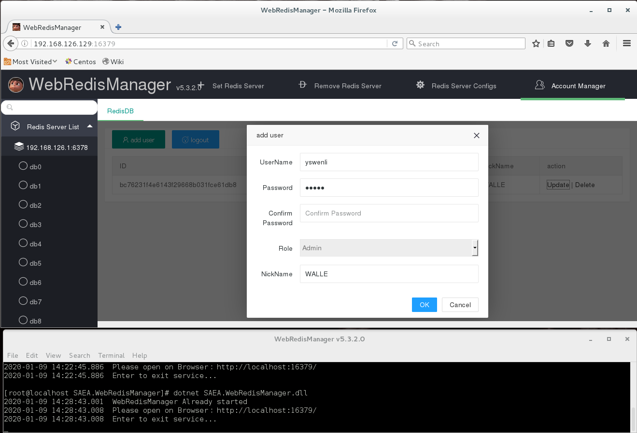Open terminal File menu
The height and width of the screenshot is (433, 637).
[x=13, y=355]
